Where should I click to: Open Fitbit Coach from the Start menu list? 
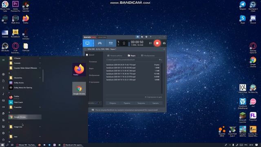click(25, 102)
